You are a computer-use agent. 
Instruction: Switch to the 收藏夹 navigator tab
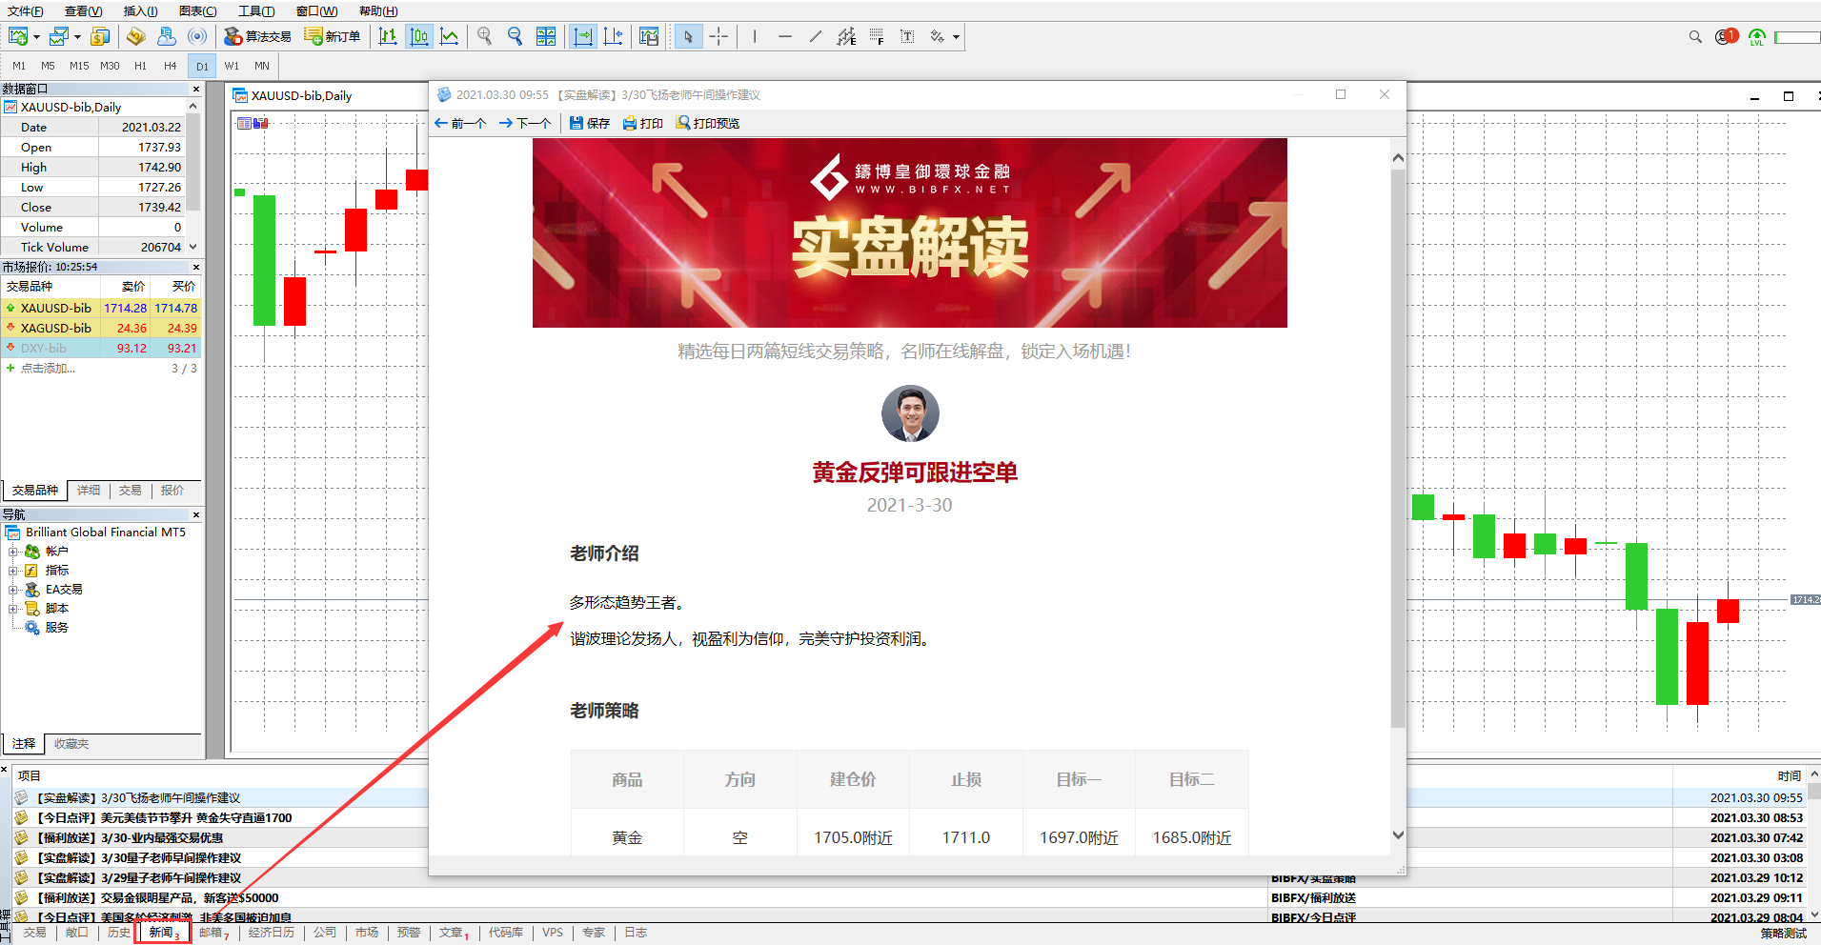coord(71,744)
